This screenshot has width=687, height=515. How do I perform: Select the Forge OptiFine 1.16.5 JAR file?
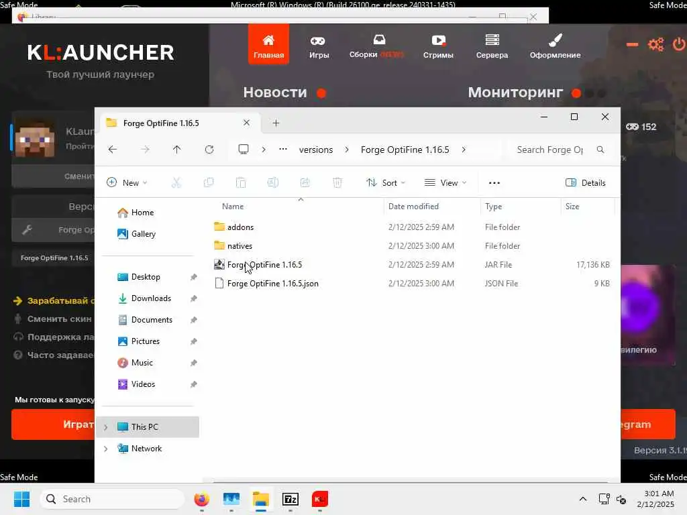point(264,264)
